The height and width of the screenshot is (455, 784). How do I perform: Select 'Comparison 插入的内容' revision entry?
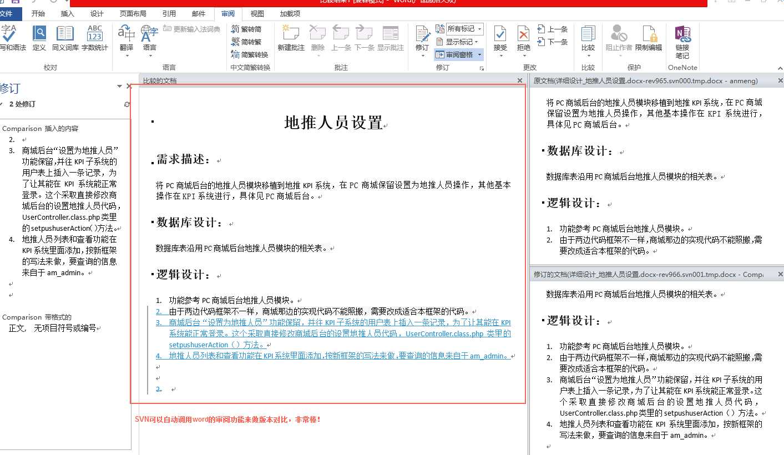pos(41,129)
